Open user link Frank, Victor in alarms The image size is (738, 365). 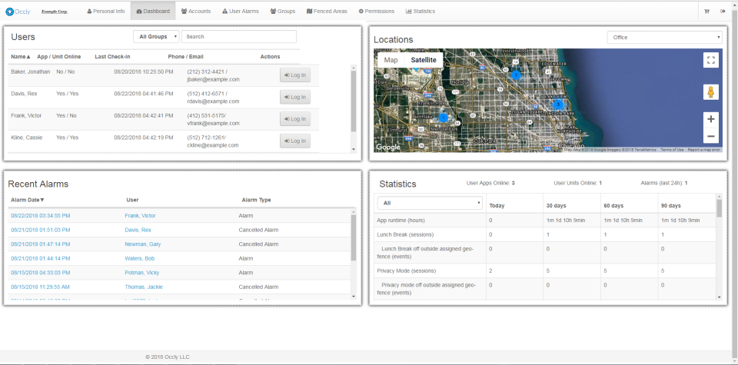click(140, 216)
